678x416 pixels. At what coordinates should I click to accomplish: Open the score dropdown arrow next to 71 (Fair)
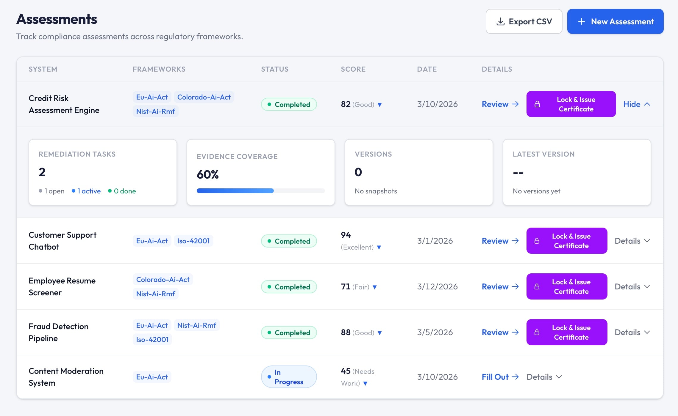(x=375, y=287)
